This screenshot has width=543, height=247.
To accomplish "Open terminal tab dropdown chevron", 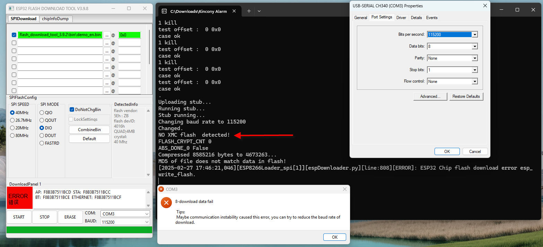I will [259, 11].
